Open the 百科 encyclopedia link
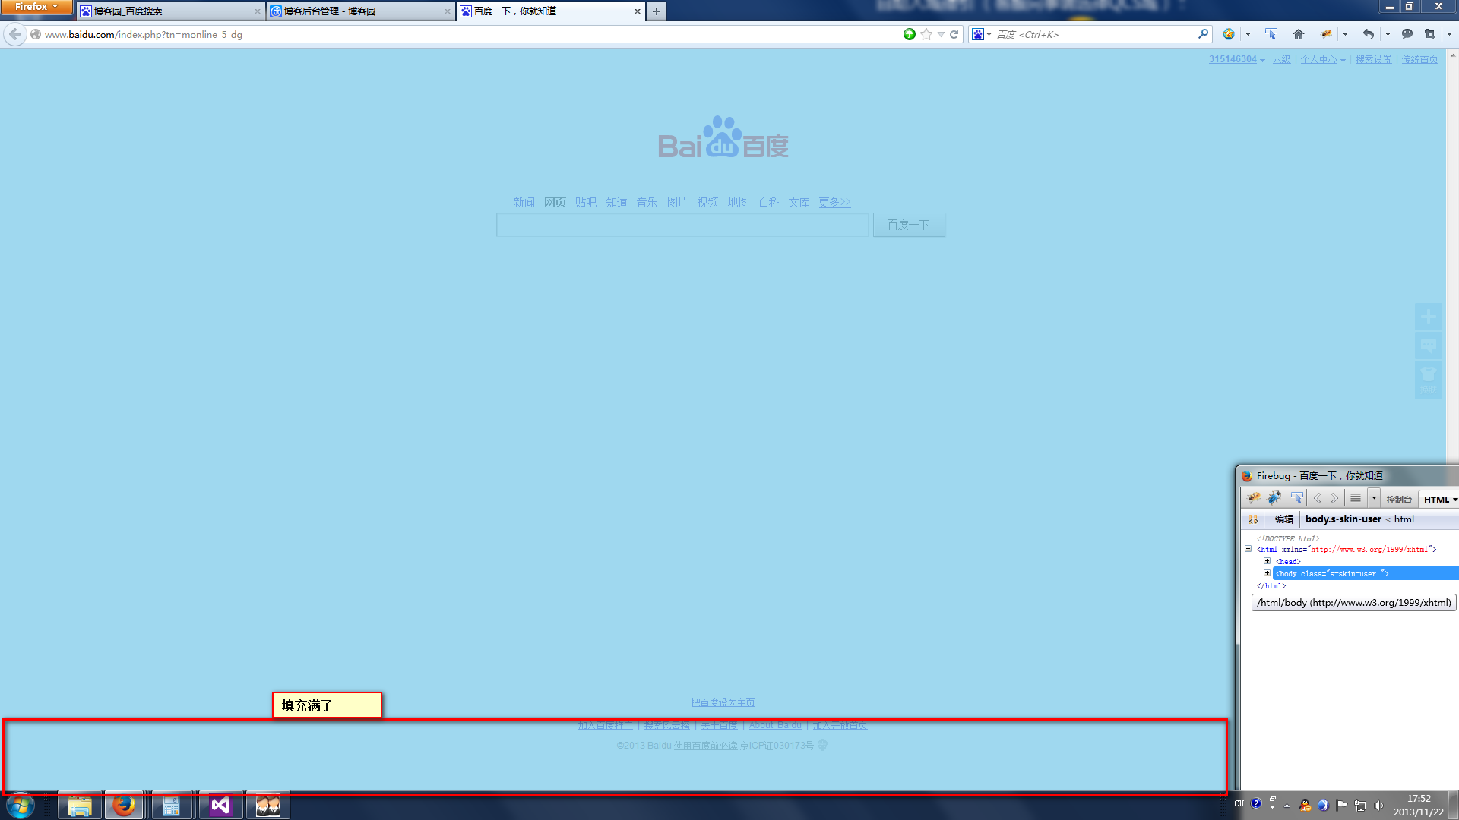The image size is (1459, 820). pyautogui.click(x=768, y=202)
